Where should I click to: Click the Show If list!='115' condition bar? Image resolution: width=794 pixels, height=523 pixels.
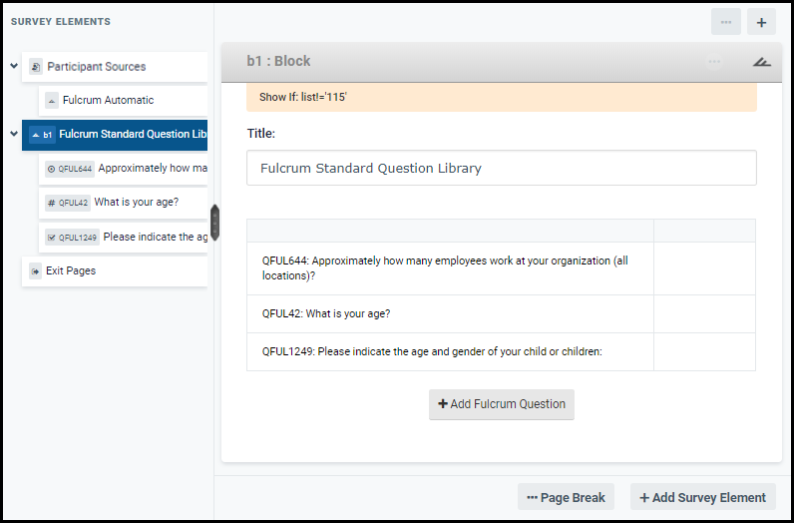(502, 97)
